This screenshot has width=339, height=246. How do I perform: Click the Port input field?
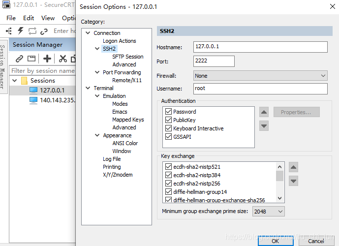[x=214, y=61]
